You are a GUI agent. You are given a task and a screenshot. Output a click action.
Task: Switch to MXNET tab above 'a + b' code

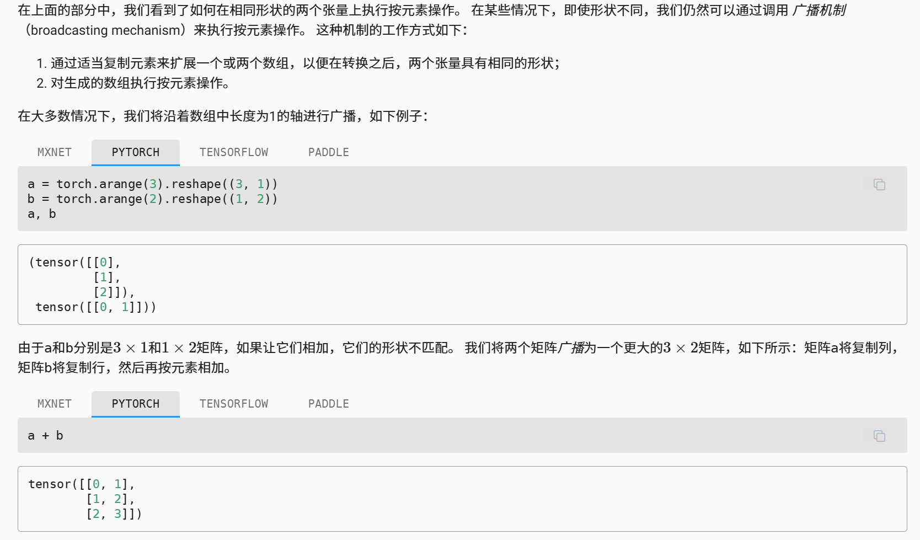click(x=55, y=404)
